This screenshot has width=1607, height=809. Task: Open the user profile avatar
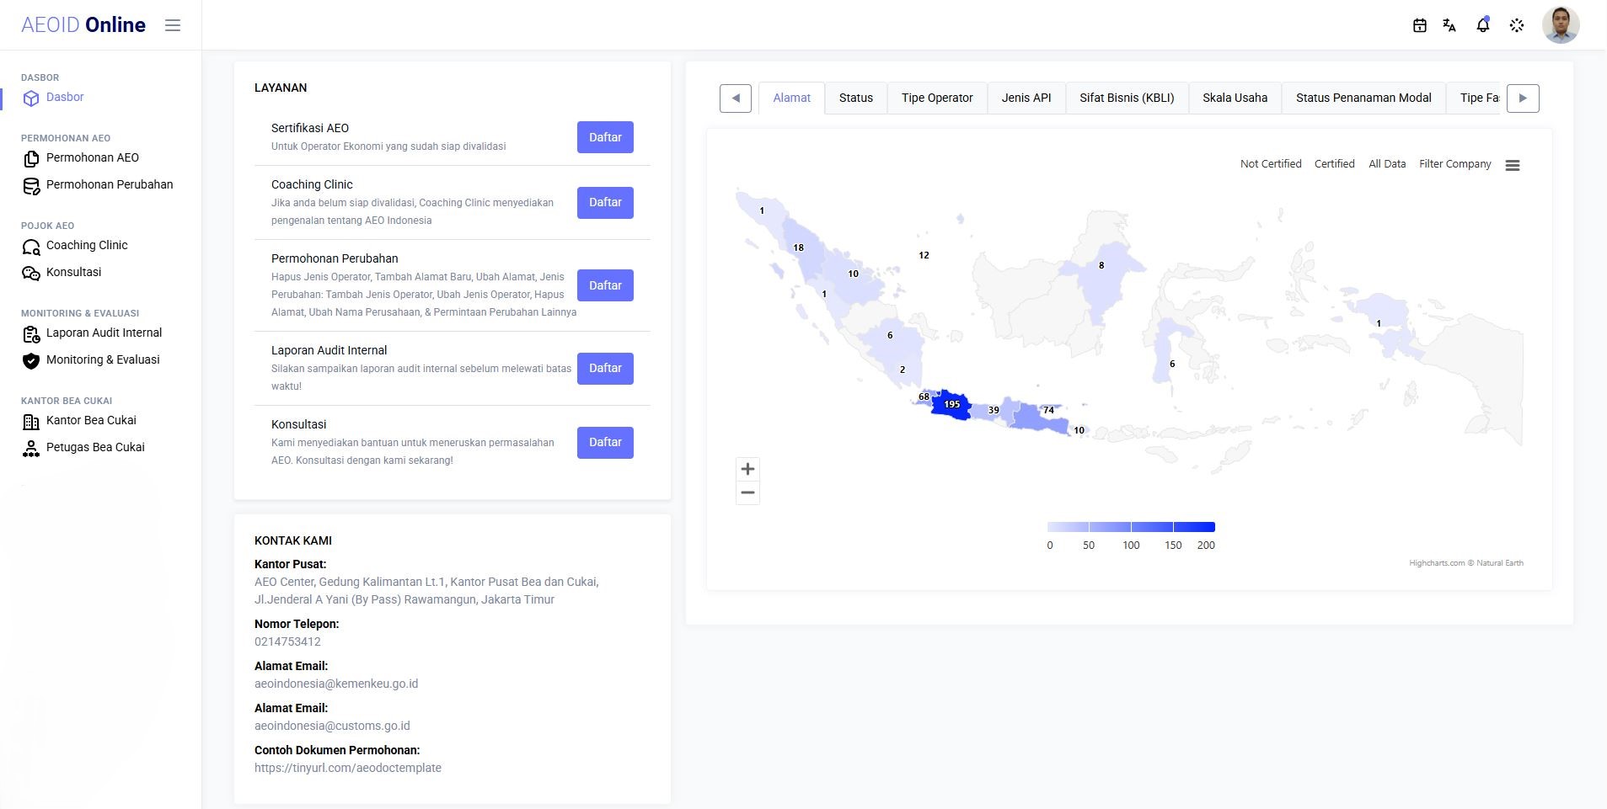[1561, 25]
